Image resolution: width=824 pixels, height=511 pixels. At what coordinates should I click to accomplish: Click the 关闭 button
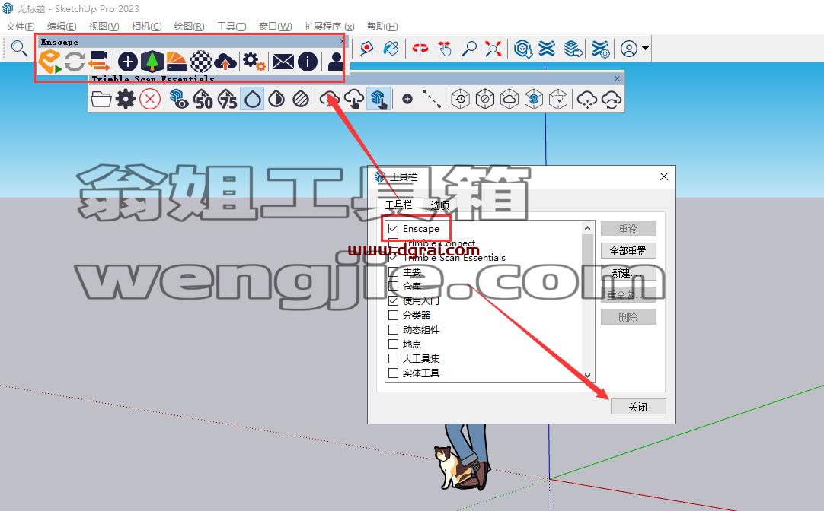638,407
